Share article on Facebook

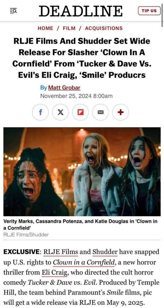click(40, 112)
